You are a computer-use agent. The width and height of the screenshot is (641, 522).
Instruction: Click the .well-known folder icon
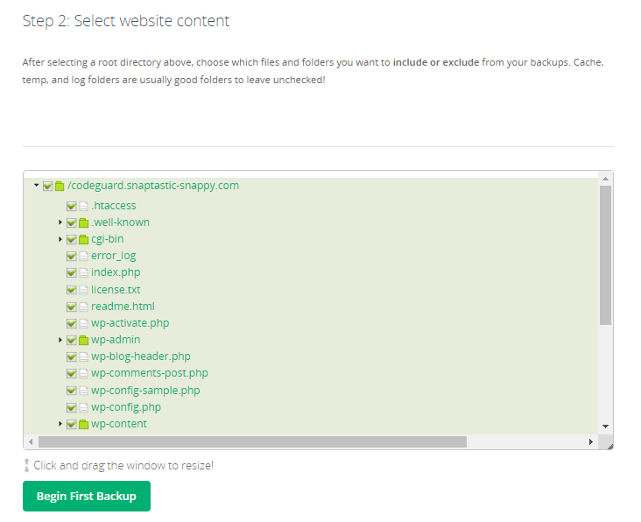(x=84, y=222)
